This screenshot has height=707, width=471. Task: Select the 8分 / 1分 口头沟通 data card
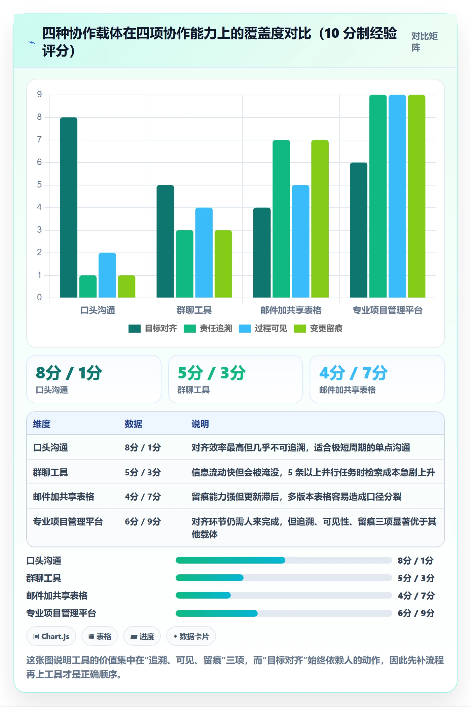pos(94,379)
